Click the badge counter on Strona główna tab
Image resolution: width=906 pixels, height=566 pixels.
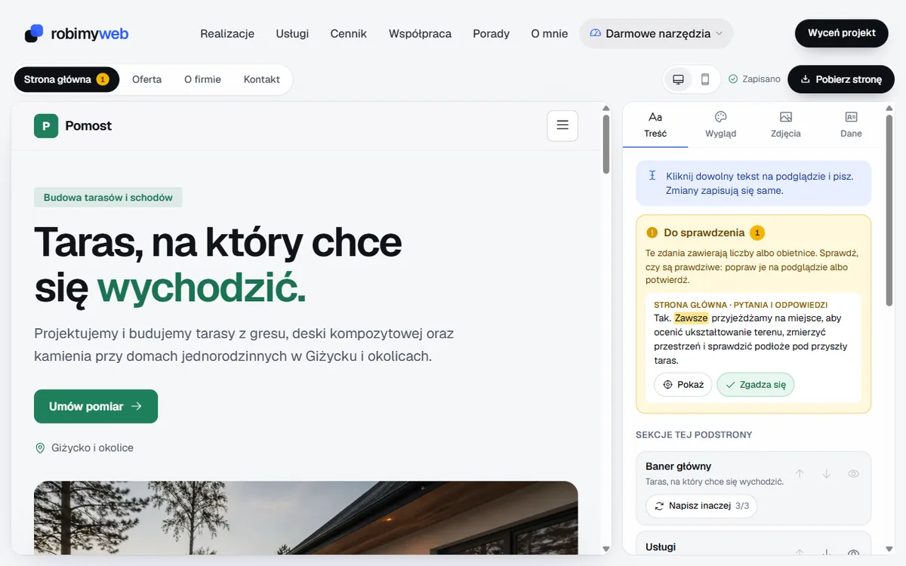pos(103,79)
